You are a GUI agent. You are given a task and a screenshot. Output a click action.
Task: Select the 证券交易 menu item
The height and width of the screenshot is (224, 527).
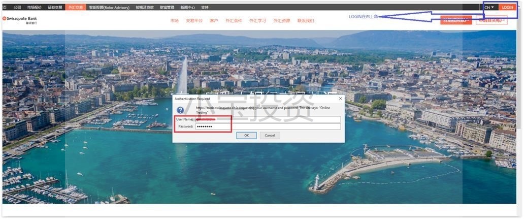[x=55, y=8]
